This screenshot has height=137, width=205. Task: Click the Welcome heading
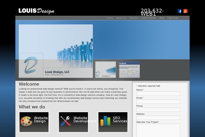29,84
